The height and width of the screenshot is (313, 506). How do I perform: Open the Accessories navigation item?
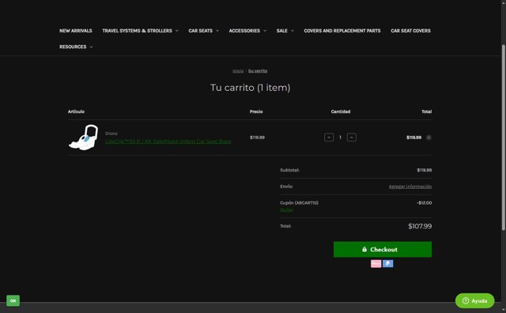point(244,31)
